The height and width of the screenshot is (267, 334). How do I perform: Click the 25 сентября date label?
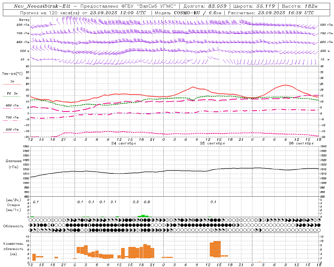tap(212, 143)
